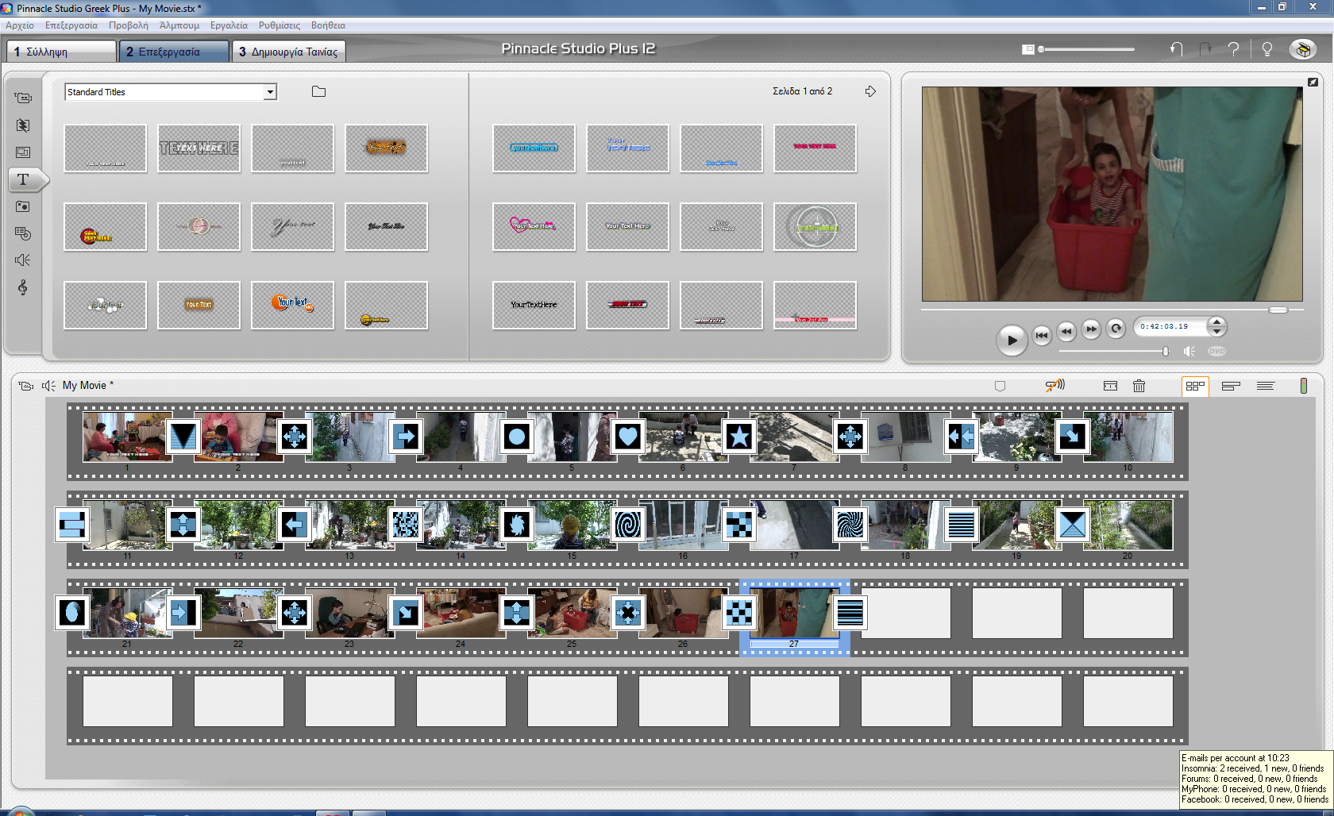Select the TEXT HERE title thumbnail
This screenshot has width=1334, height=816.
coord(199,148)
